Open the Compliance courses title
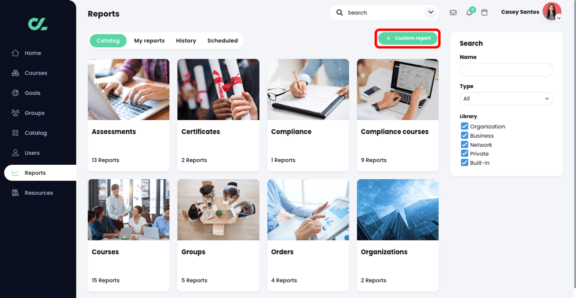This screenshot has height=298, width=576. pyautogui.click(x=394, y=132)
